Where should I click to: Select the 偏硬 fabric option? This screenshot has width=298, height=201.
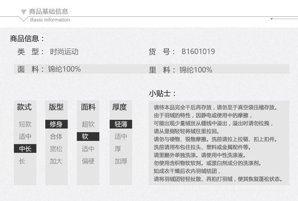[x=88, y=161]
